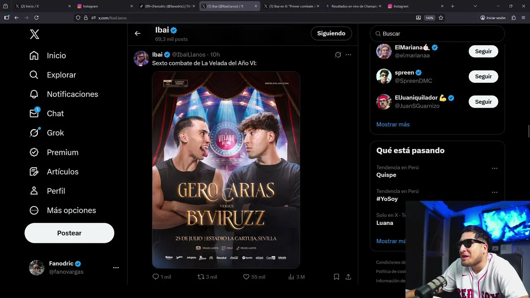
Task: Open Explorar search page
Action: click(x=53, y=75)
